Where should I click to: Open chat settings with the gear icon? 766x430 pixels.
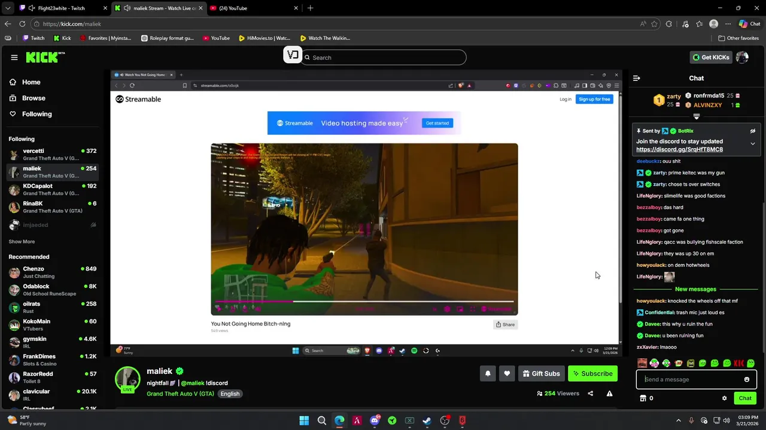pyautogui.click(x=724, y=398)
